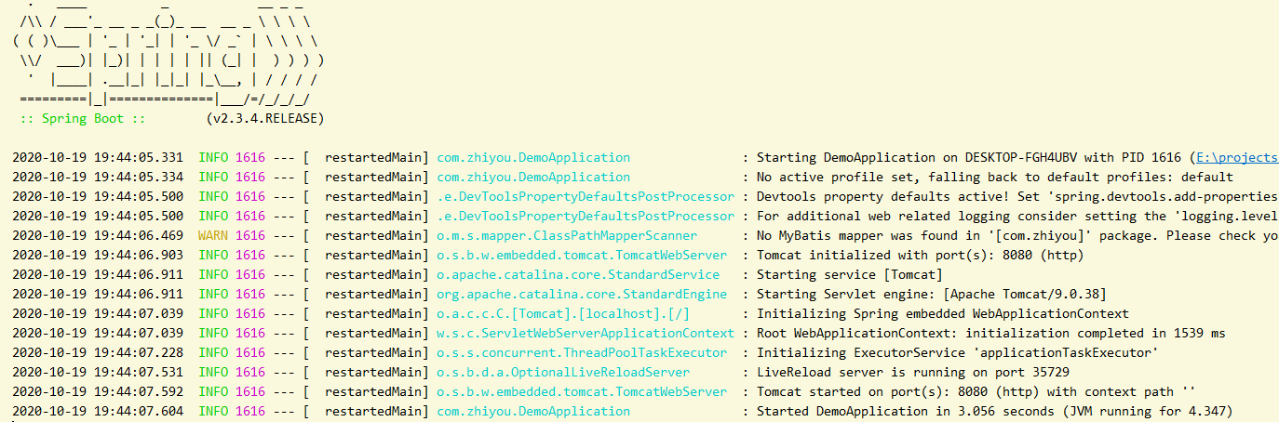Open the E:\projects file path link

point(1237,158)
